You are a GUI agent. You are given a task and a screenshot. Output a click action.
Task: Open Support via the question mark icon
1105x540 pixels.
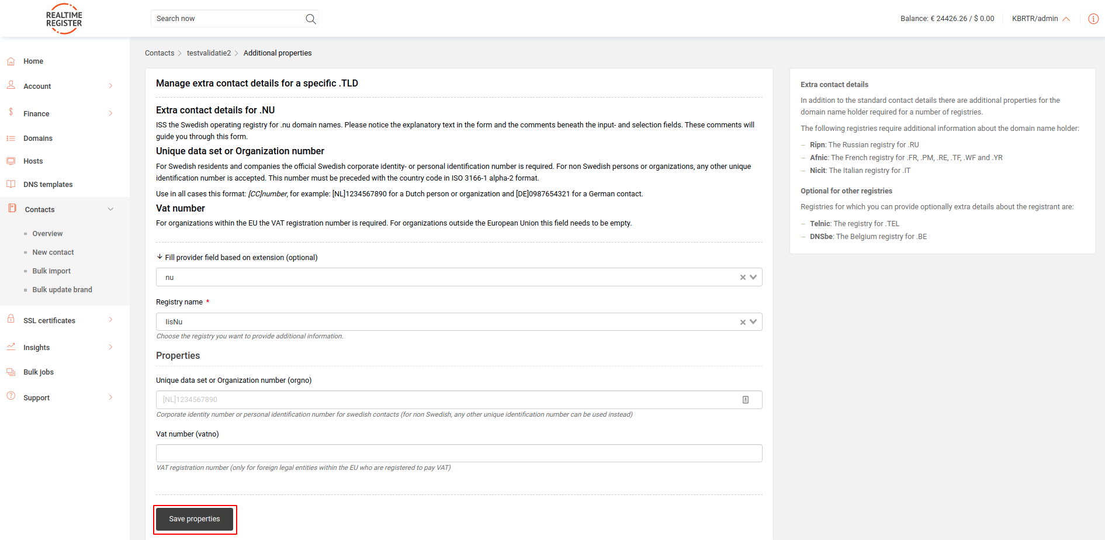(11, 397)
